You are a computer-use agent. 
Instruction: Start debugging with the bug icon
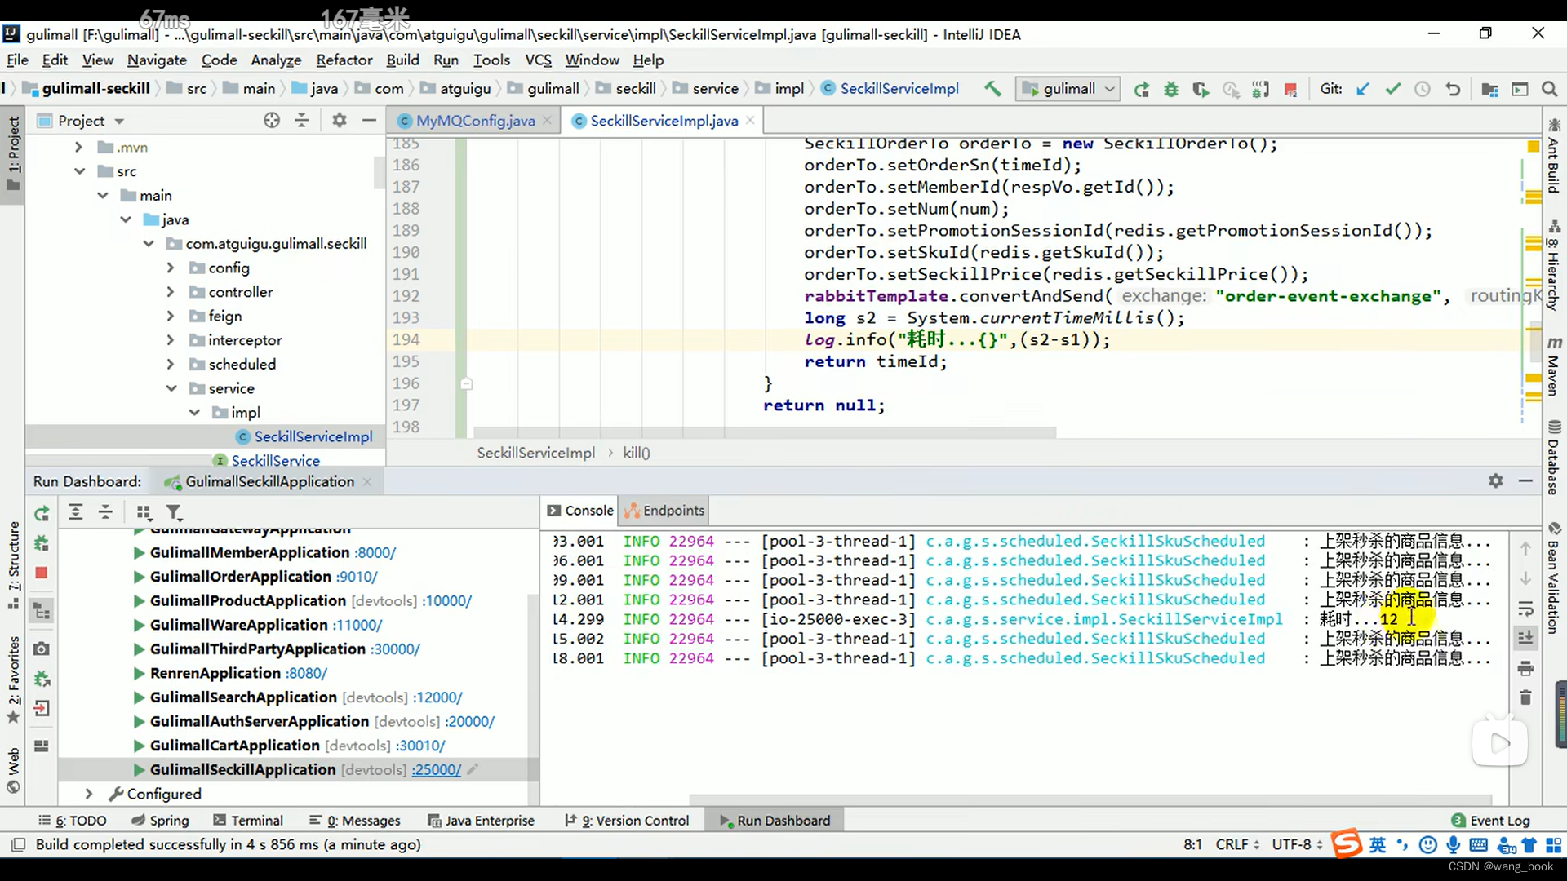pos(1170,89)
